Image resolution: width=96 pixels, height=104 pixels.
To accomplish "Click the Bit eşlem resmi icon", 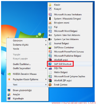I will [x=50, y=23].
